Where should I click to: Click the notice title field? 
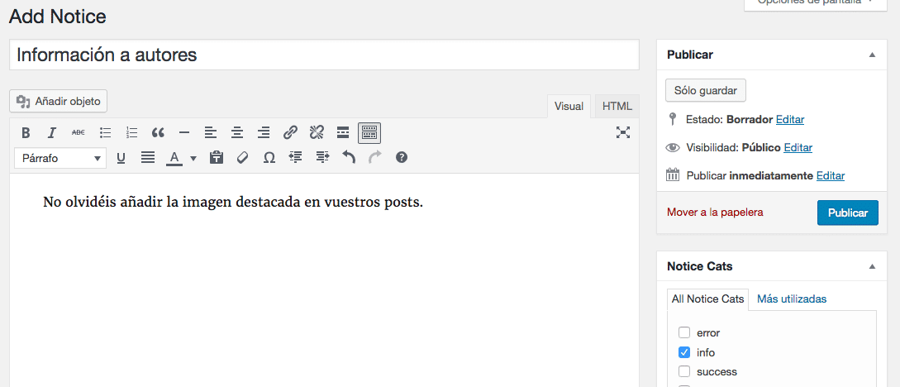(324, 55)
